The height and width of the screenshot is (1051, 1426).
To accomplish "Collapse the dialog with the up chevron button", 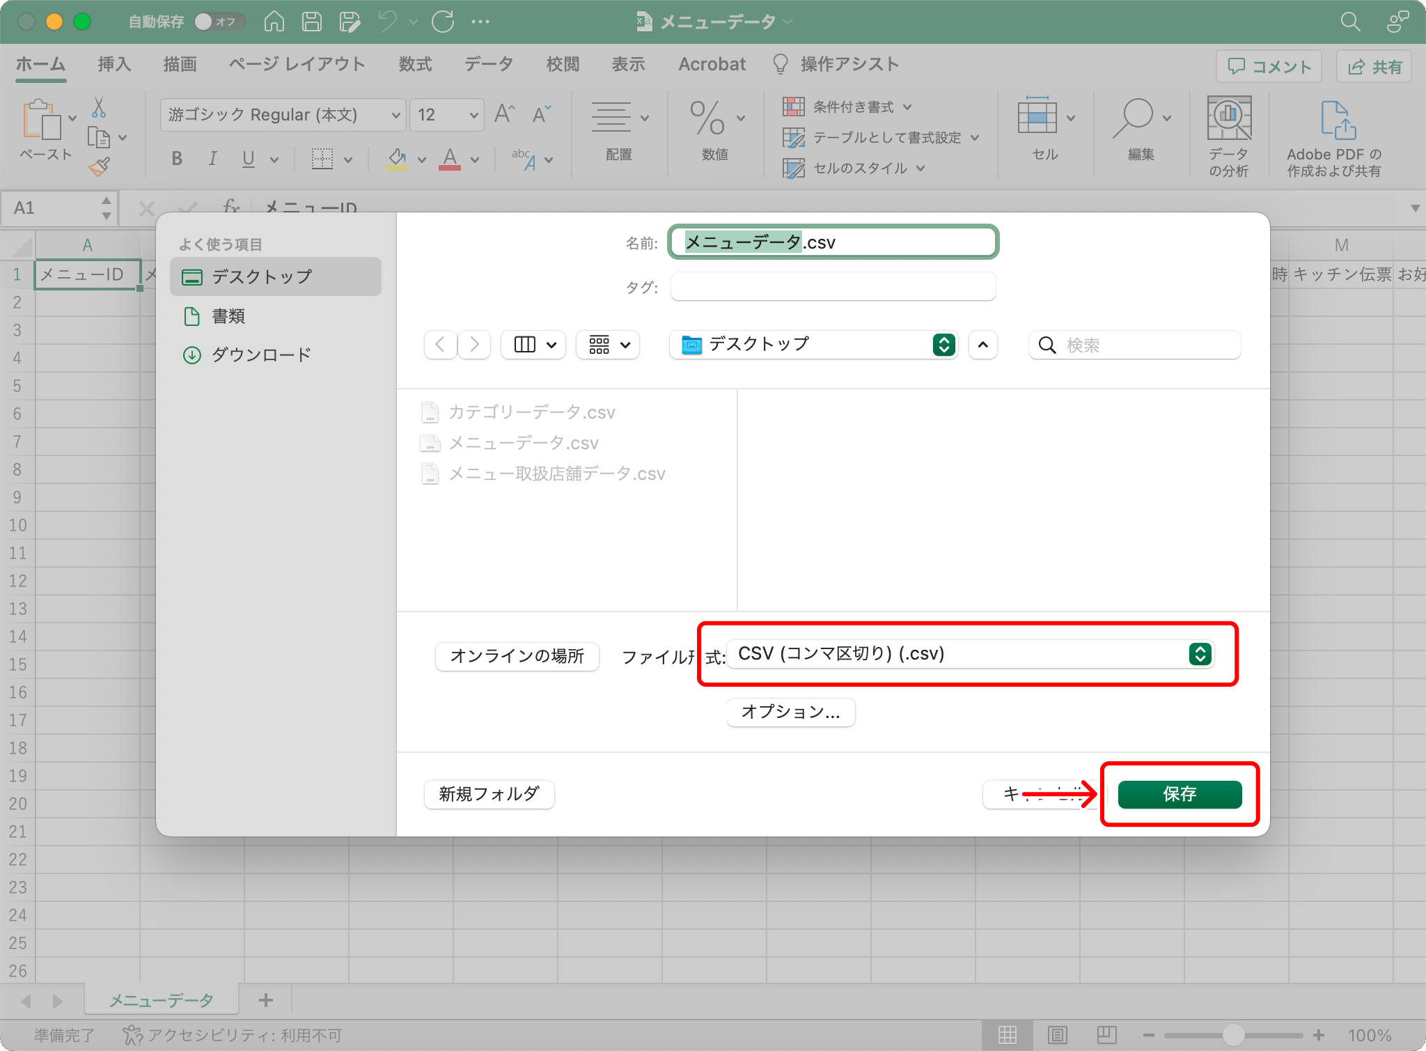I will coord(982,345).
